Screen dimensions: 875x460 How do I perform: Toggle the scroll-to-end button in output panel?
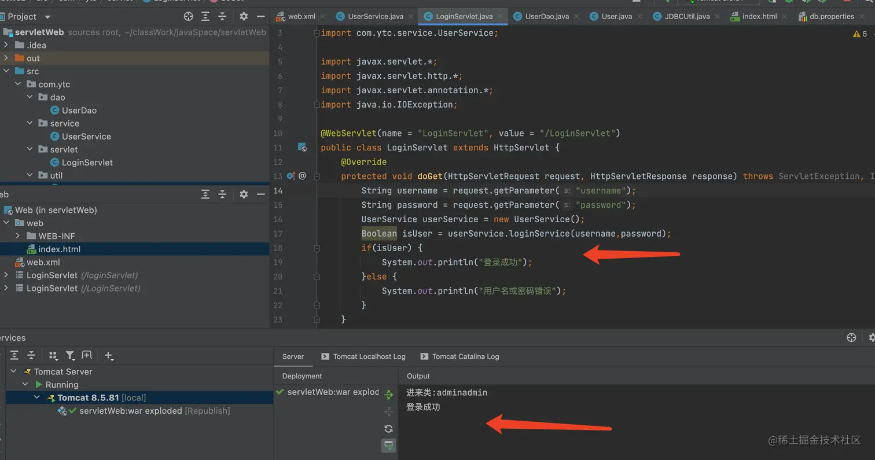(x=388, y=445)
